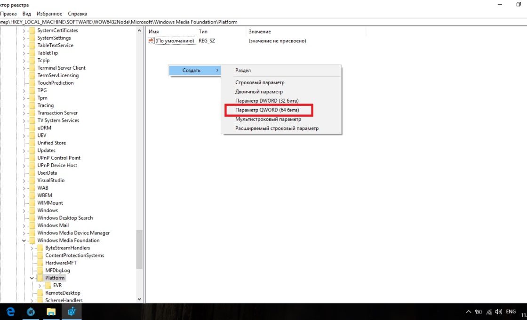Choose Двоичный параметр

click(281, 91)
